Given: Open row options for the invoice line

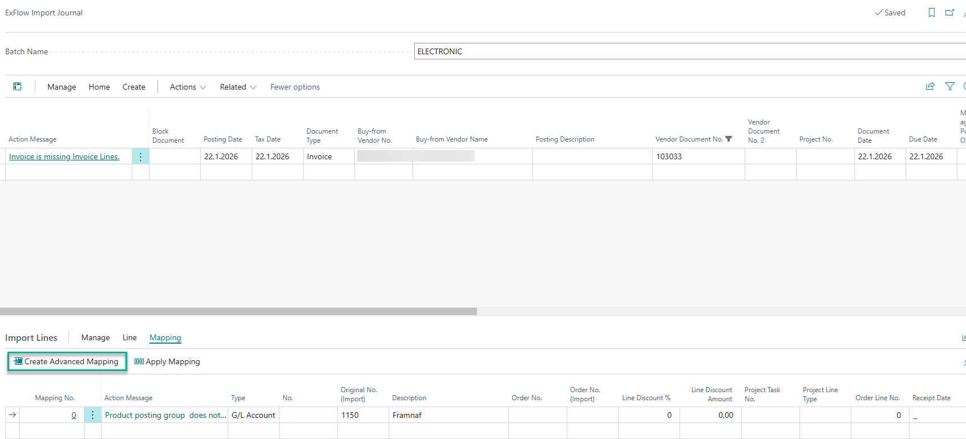Looking at the screenshot, I should click(x=140, y=156).
